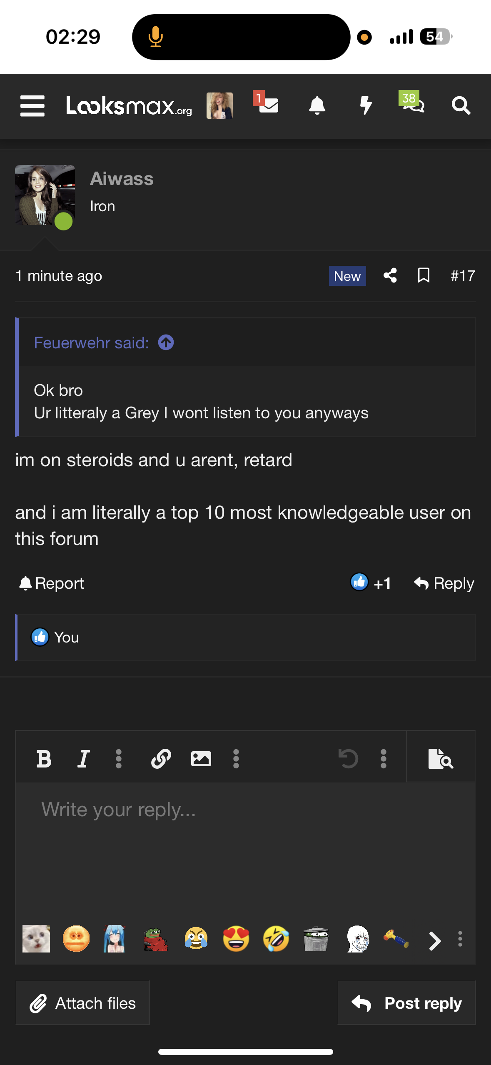This screenshot has height=1065, width=491.
Task: Jump to Feuerwehr's quoted post
Action: click(166, 342)
